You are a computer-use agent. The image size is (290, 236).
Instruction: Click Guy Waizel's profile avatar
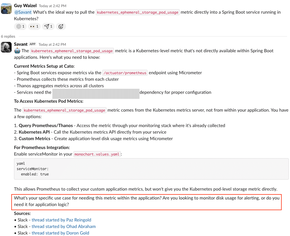pos(6,9)
